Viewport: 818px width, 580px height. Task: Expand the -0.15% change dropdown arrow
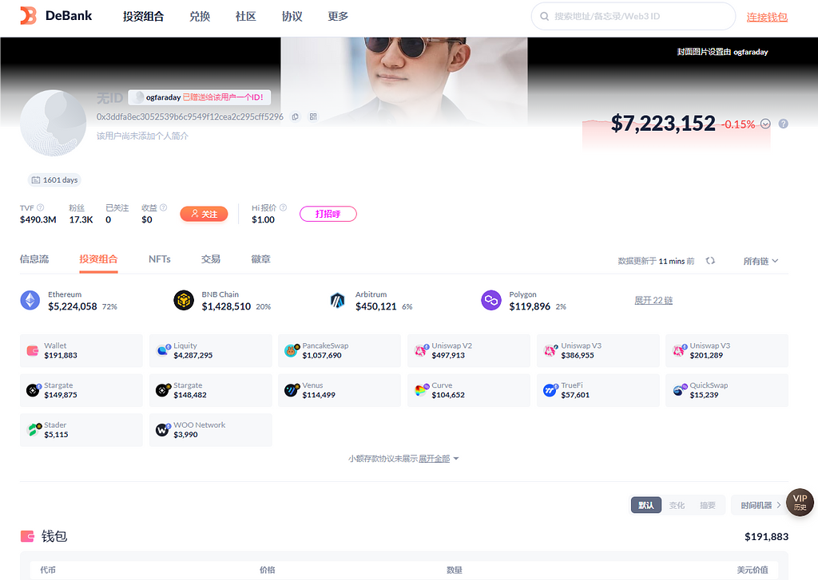coord(765,124)
